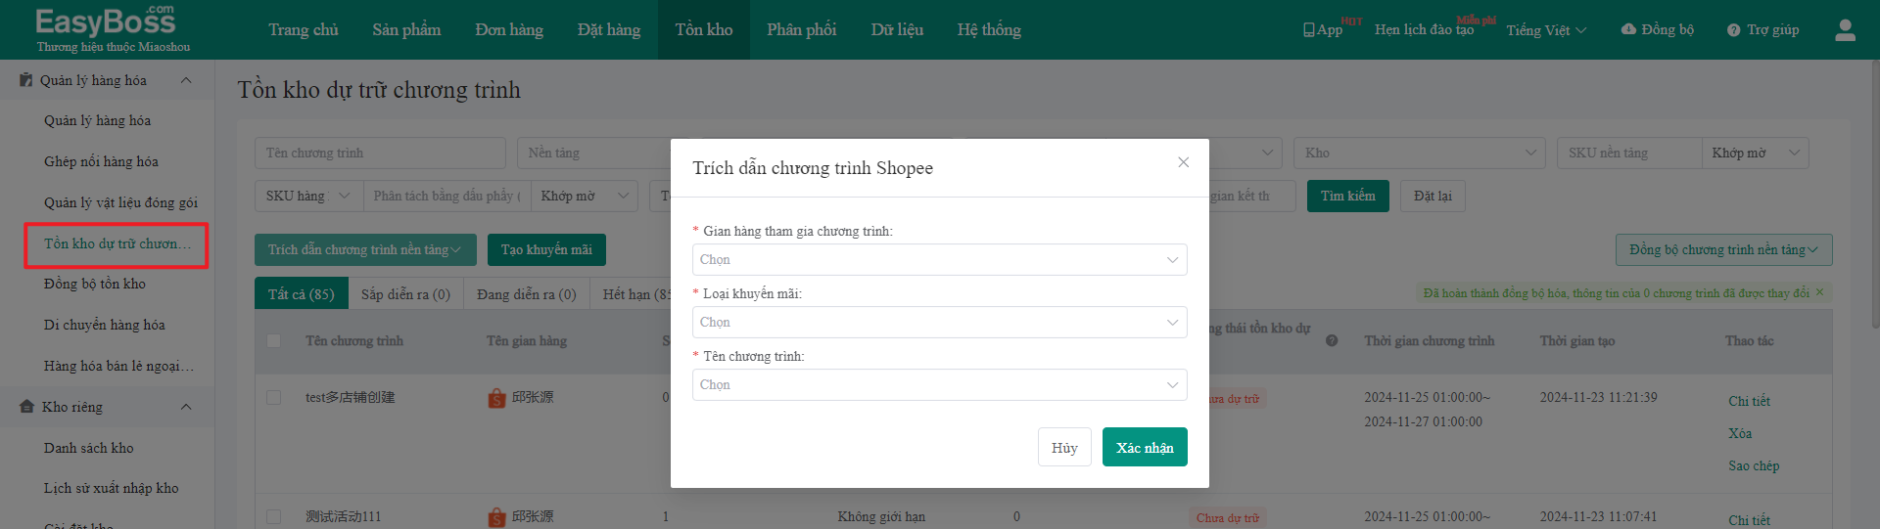Screen dimensions: 1880x529
Task: Click the Tìm kiếm search button
Action: click(x=1348, y=196)
